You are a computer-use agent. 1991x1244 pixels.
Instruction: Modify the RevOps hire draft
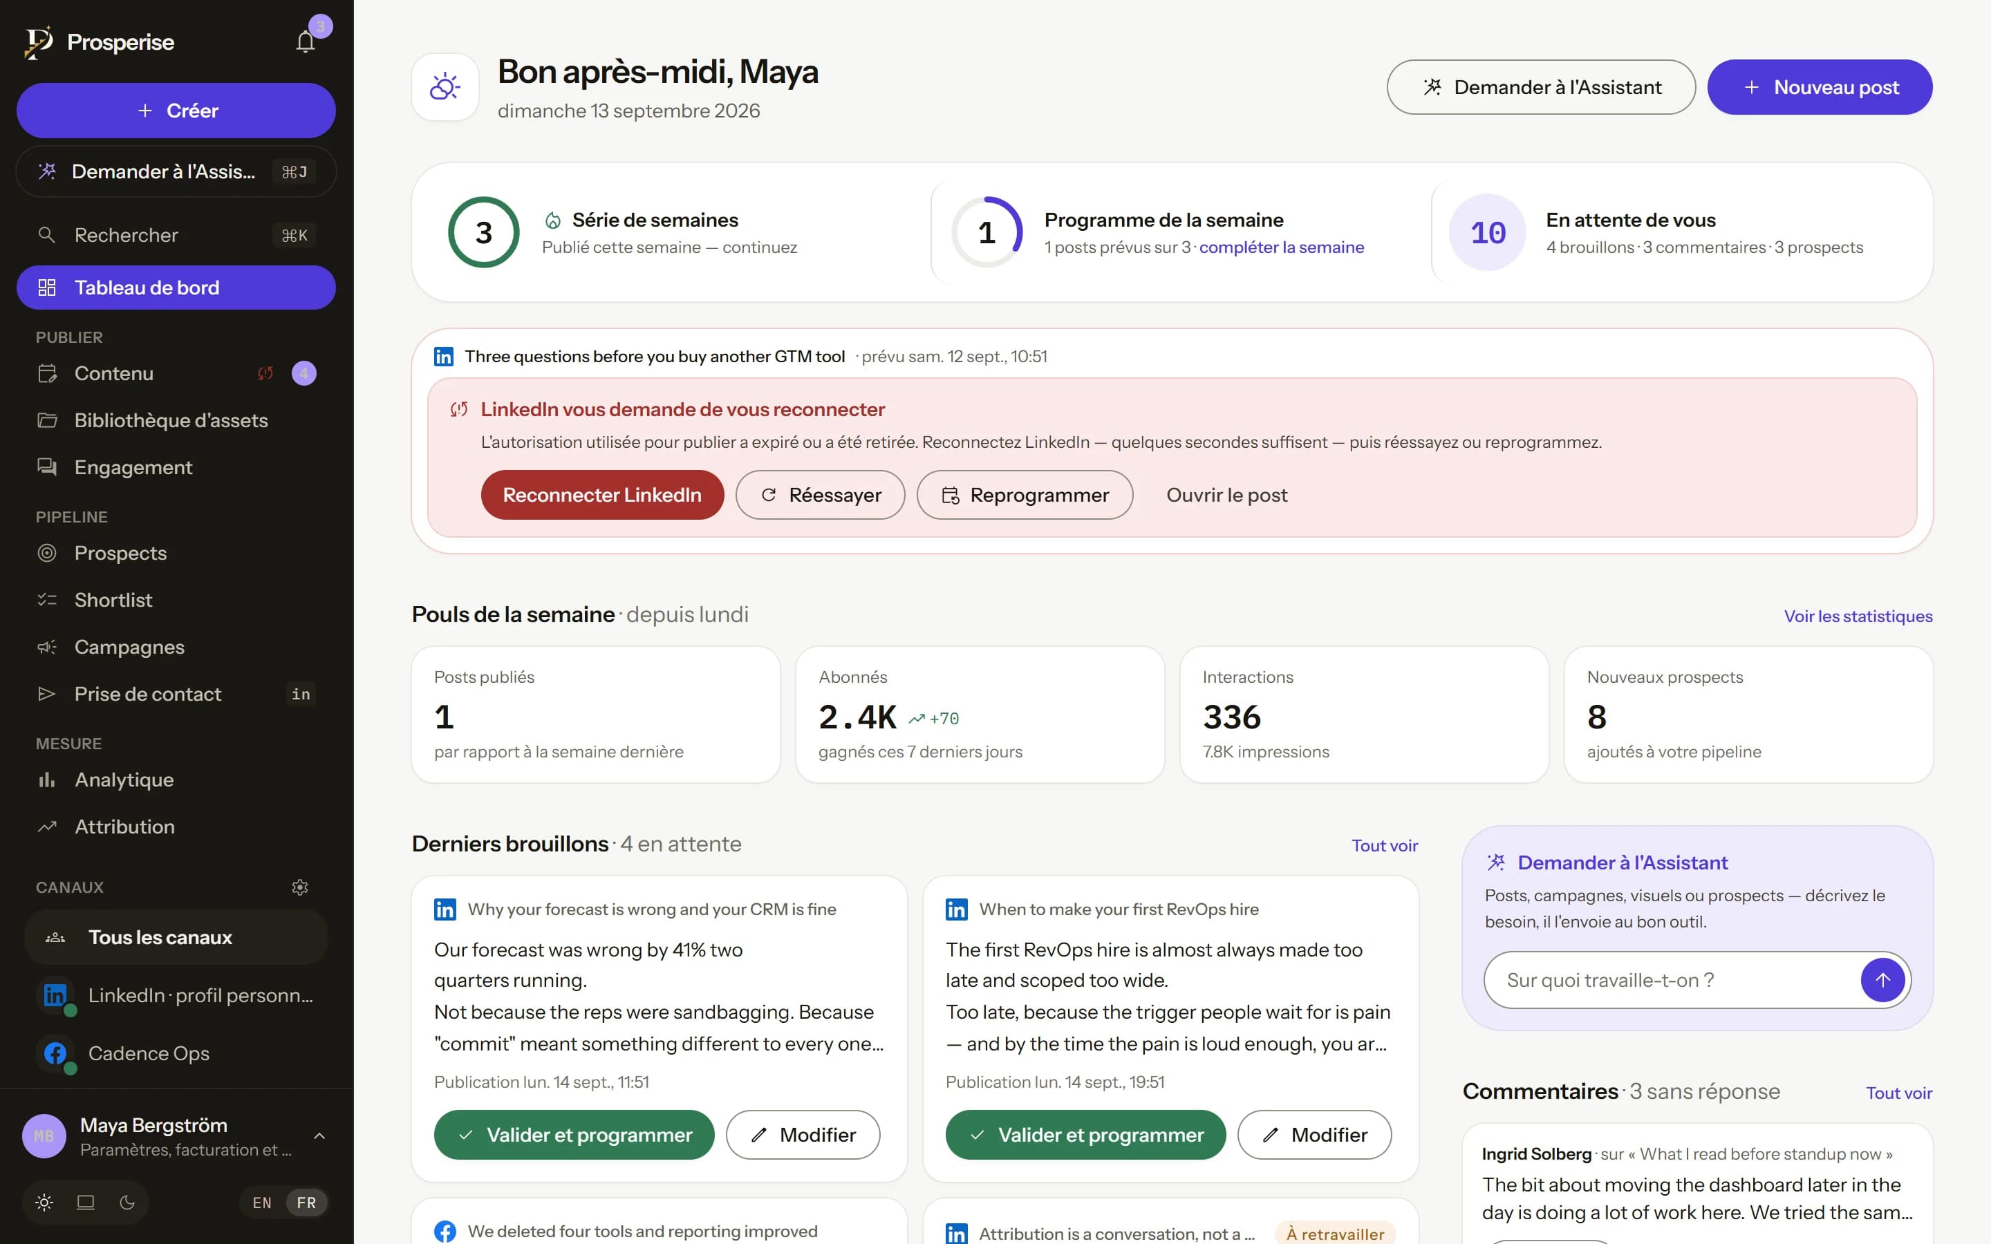point(1315,1135)
